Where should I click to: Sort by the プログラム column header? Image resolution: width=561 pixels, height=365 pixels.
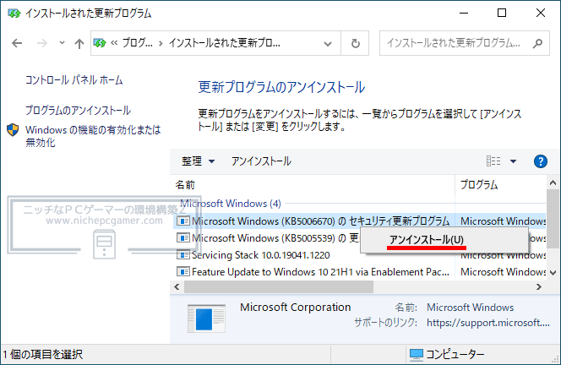[x=500, y=185]
